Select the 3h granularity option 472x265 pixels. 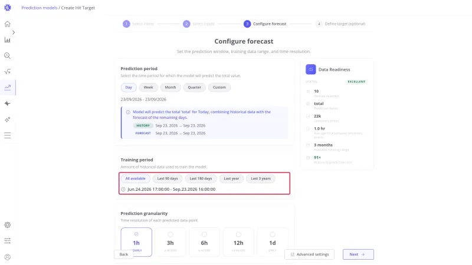(x=171, y=242)
